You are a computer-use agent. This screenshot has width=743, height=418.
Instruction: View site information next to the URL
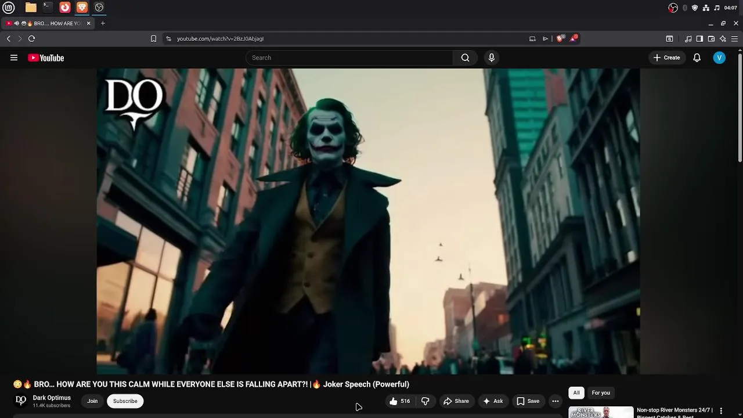click(x=168, y=39)
